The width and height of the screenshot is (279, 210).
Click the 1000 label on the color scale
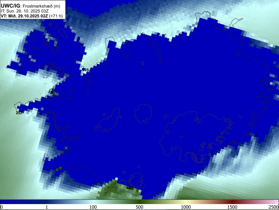[186, 207]
